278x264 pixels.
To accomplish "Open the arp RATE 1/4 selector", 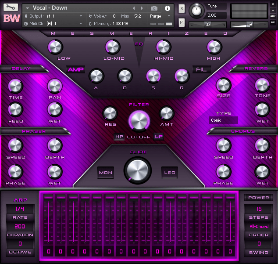I will [20, 209].
